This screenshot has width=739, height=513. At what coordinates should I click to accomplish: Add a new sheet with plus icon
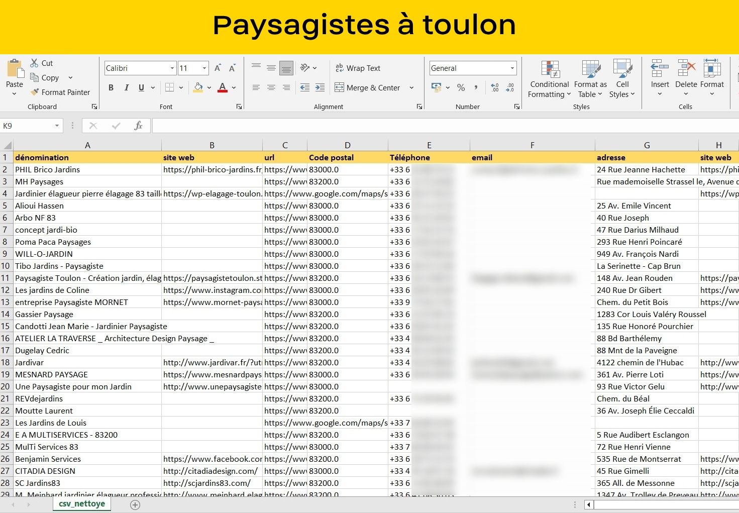click(x=135, y=505)
